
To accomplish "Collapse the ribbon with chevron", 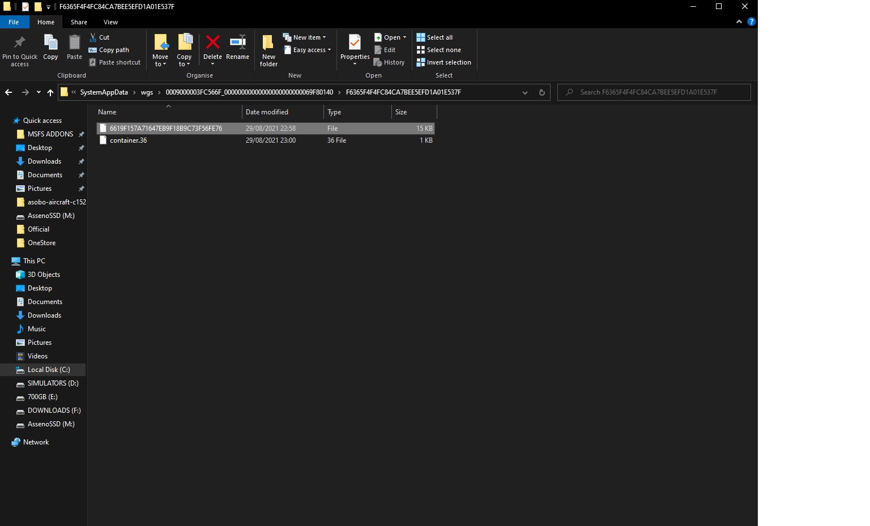I will pyautogui.click(x=739, y=22).
